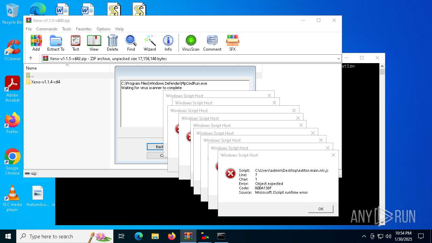432x243 pixels.
Task: Open CCleaner desktop shortcut
Action: (12, 51)
